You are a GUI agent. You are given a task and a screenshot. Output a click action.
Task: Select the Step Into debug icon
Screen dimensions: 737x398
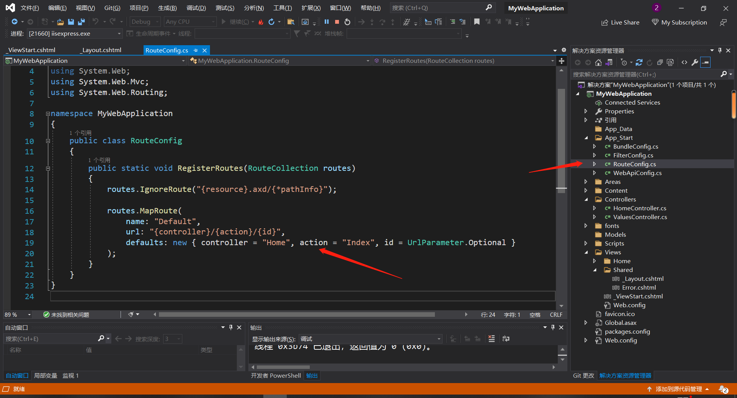[x=372, y=22]
